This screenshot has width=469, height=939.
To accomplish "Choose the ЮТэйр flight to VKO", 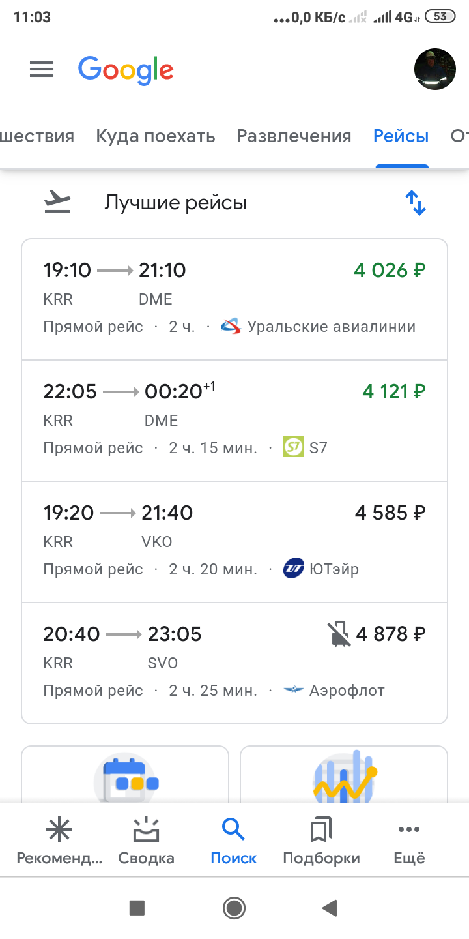I will [x=234, y=542].
